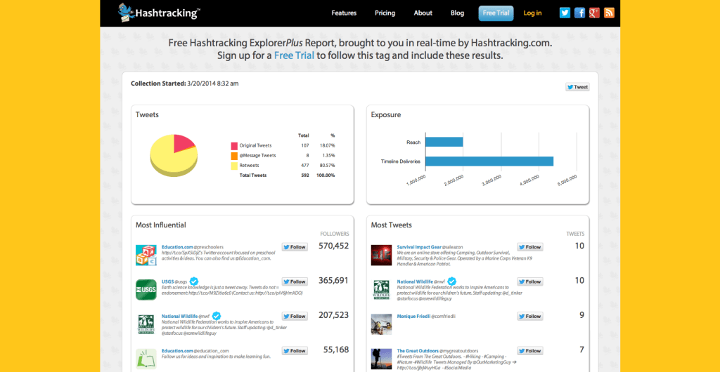
Task: Click the Hashtracking logo
Action: 160,13
